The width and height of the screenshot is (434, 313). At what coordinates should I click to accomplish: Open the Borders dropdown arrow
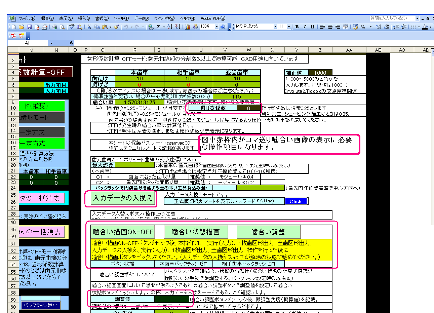click(419, 27)
